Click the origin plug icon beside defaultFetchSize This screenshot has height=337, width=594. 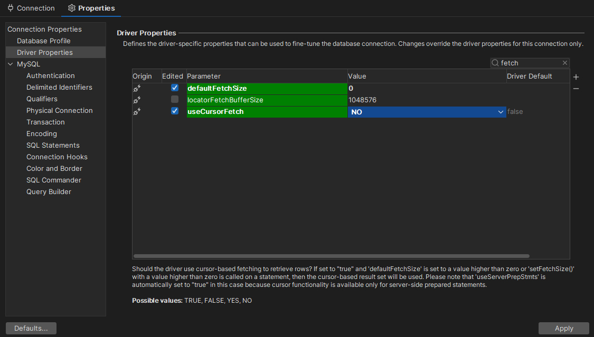point(137,88)
